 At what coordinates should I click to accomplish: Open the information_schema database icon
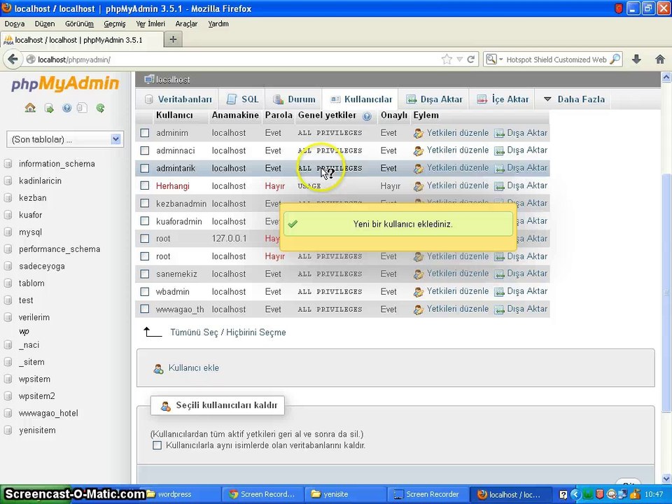click(x=8, y=164)
